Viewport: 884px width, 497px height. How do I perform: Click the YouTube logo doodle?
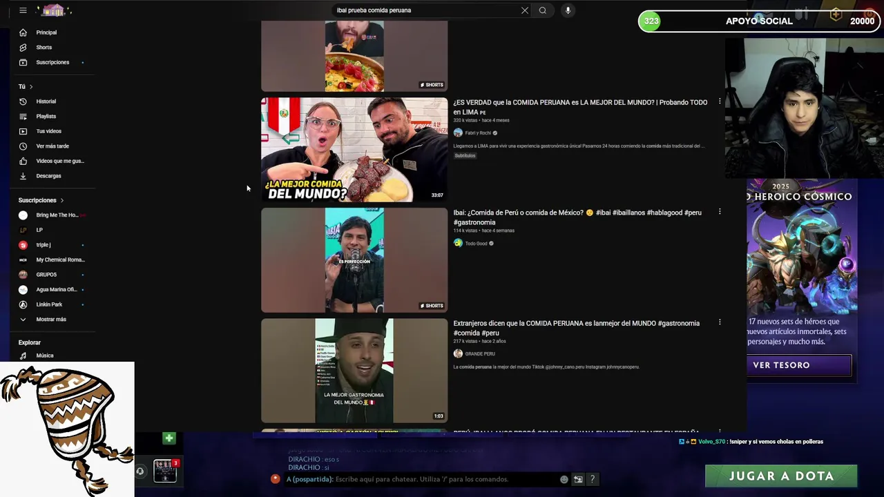click(x=55, y=10)
